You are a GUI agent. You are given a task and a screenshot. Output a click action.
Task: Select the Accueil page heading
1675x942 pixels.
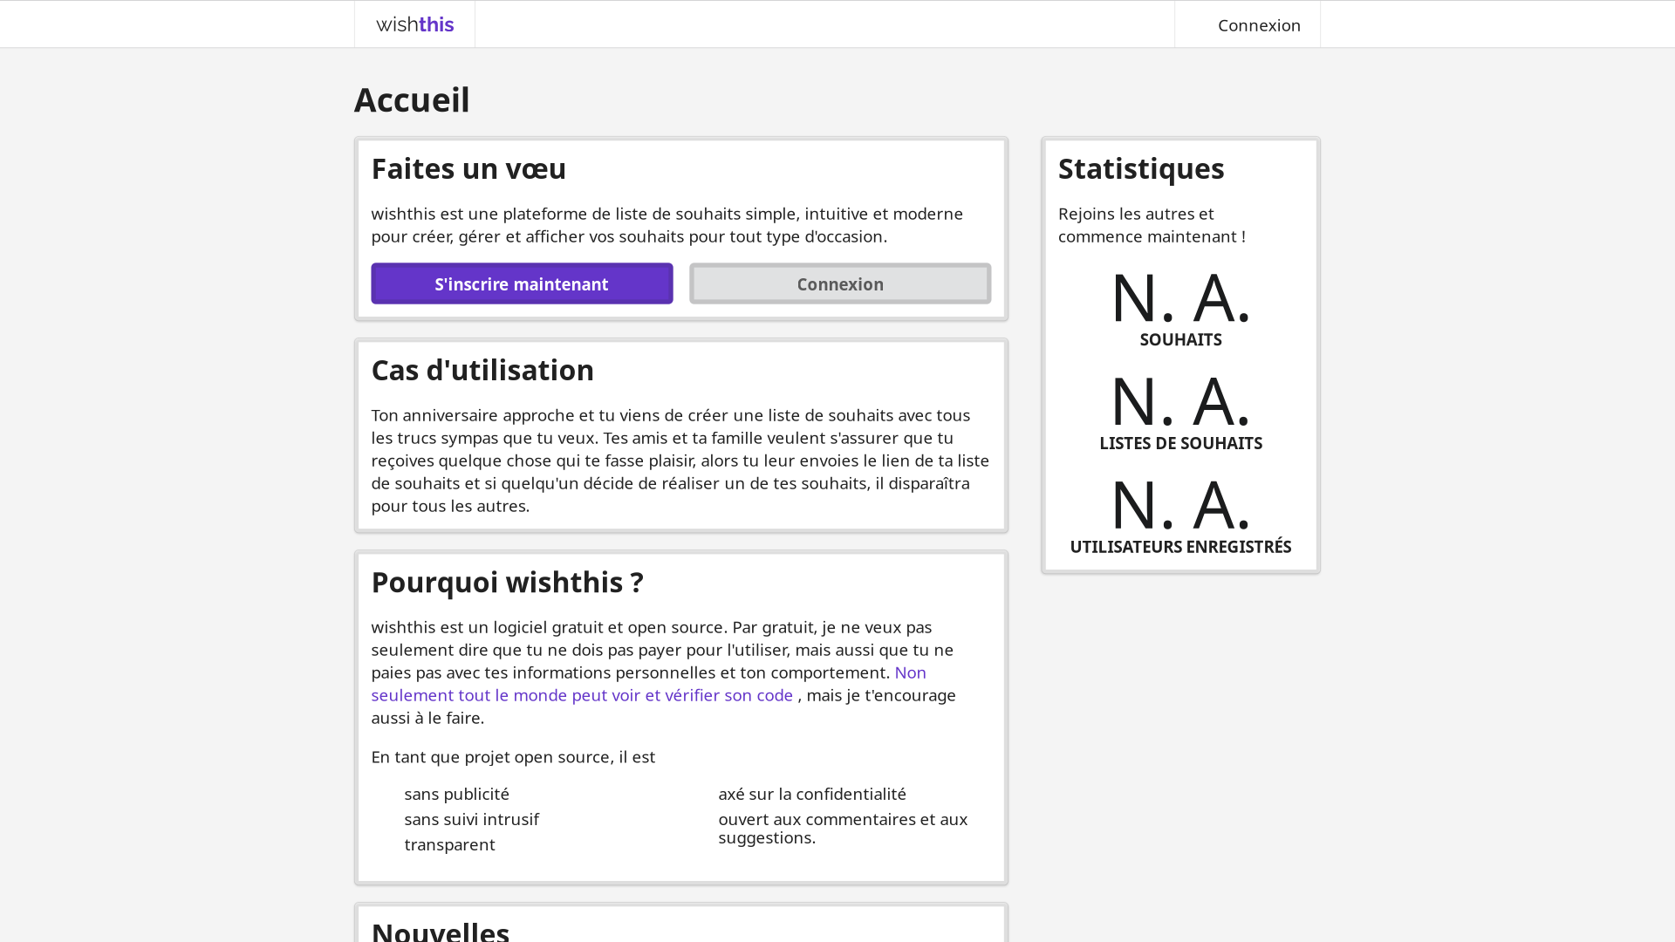[x=412, y=99]
